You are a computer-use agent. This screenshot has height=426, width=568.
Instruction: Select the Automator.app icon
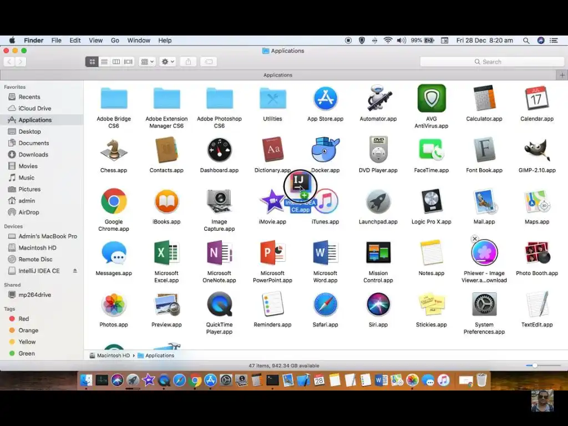pyautogui.click(x=378, y=98)
